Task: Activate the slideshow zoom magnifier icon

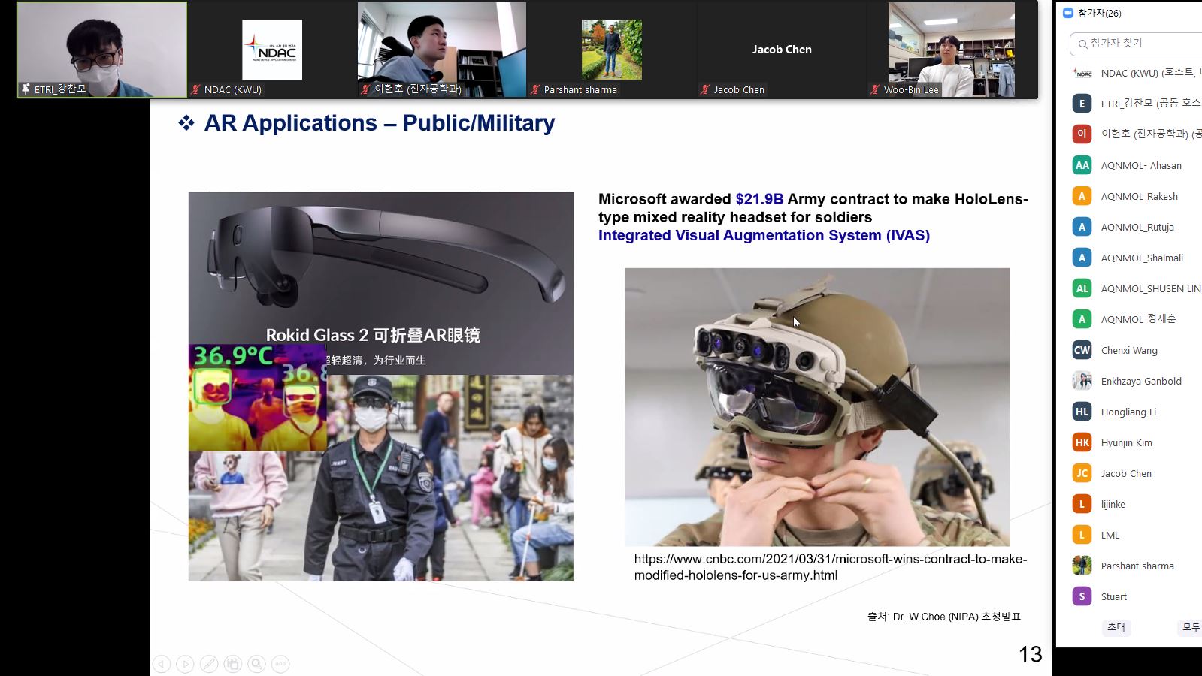Action: pos(257,664)
